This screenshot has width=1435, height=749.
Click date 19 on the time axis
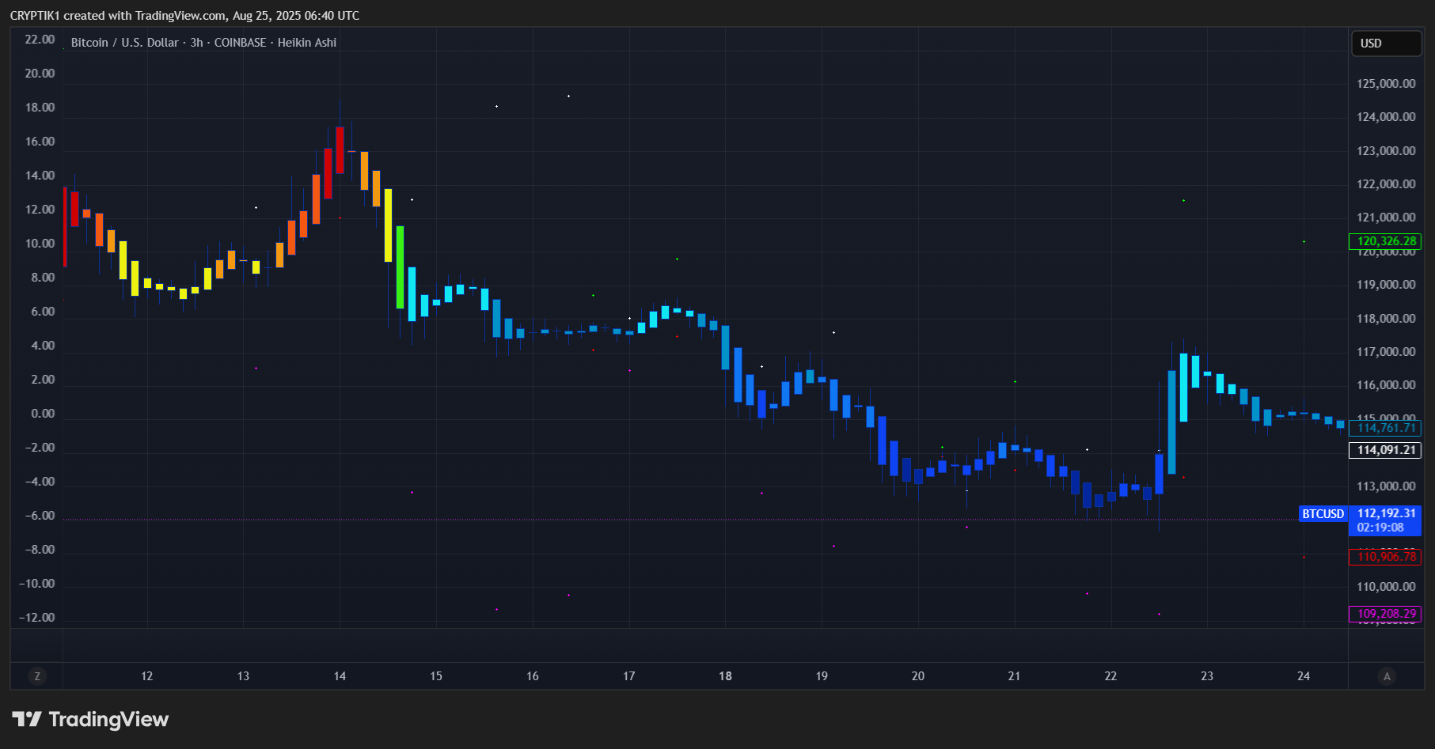pyautogui.click(x=822, y=676)
